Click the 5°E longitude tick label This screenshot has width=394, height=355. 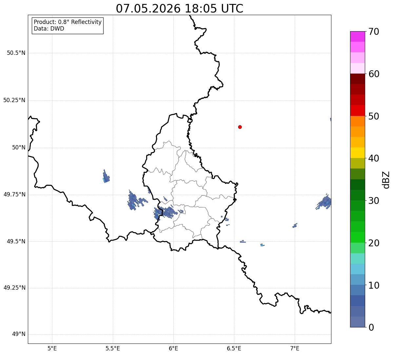[x=52, y=348]
